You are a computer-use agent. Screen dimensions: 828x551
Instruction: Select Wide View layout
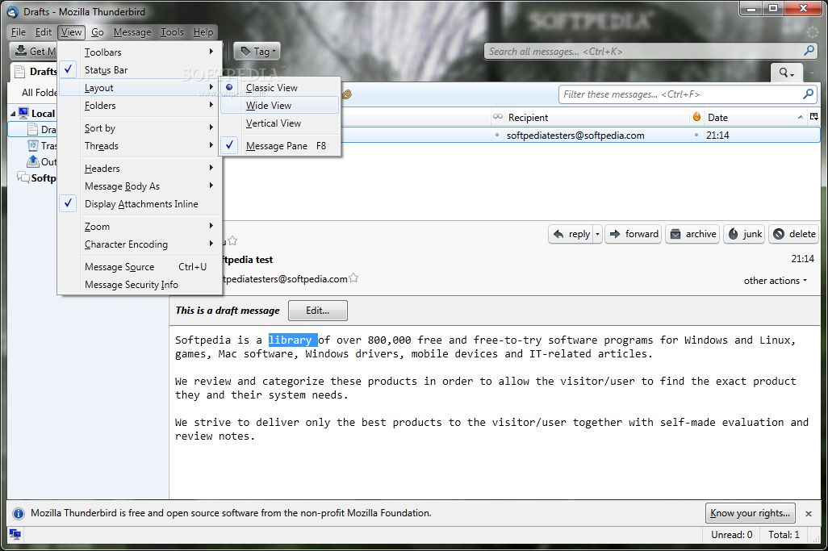[x=279, y=106]
